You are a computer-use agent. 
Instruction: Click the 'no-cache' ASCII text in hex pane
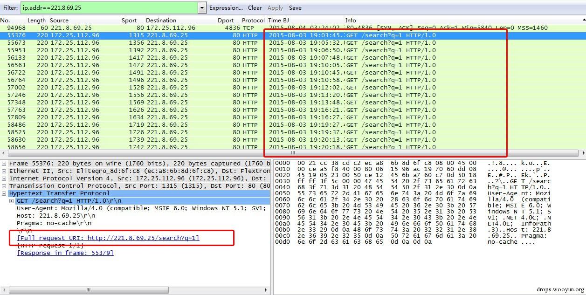[x=503, y=241]
